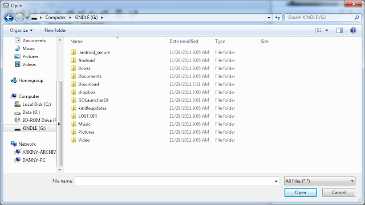Close the Open dialog window
Viewport: 365px width, 205px height.
click(353, 4)
